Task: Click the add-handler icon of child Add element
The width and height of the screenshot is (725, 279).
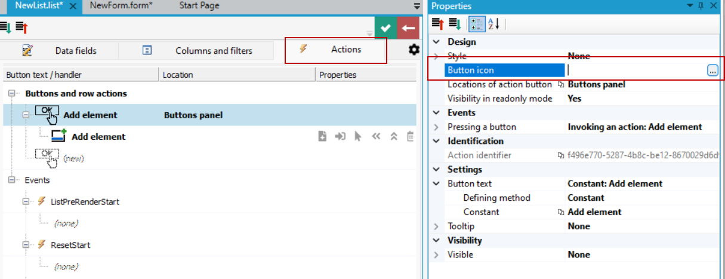Action: point(58,136)
